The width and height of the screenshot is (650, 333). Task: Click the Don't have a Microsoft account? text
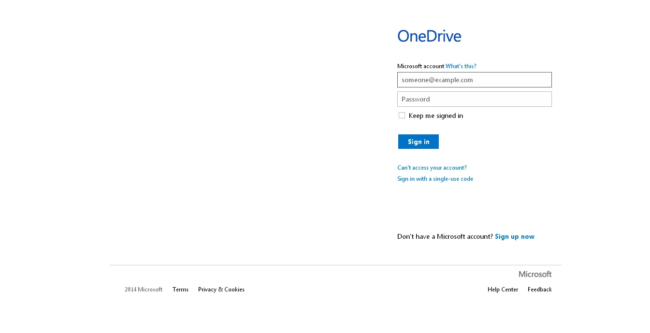(445, 237)
